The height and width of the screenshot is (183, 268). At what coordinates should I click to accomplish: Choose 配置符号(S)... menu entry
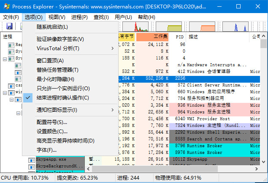pos(70,122)
